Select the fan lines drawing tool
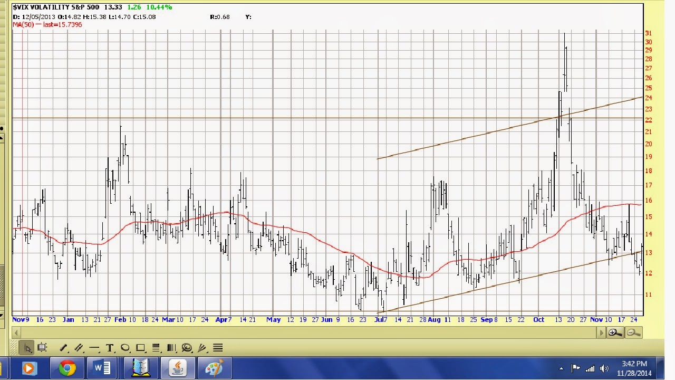Image resolution: width=675 pixels, height=380 pixels. click(202, 348)
